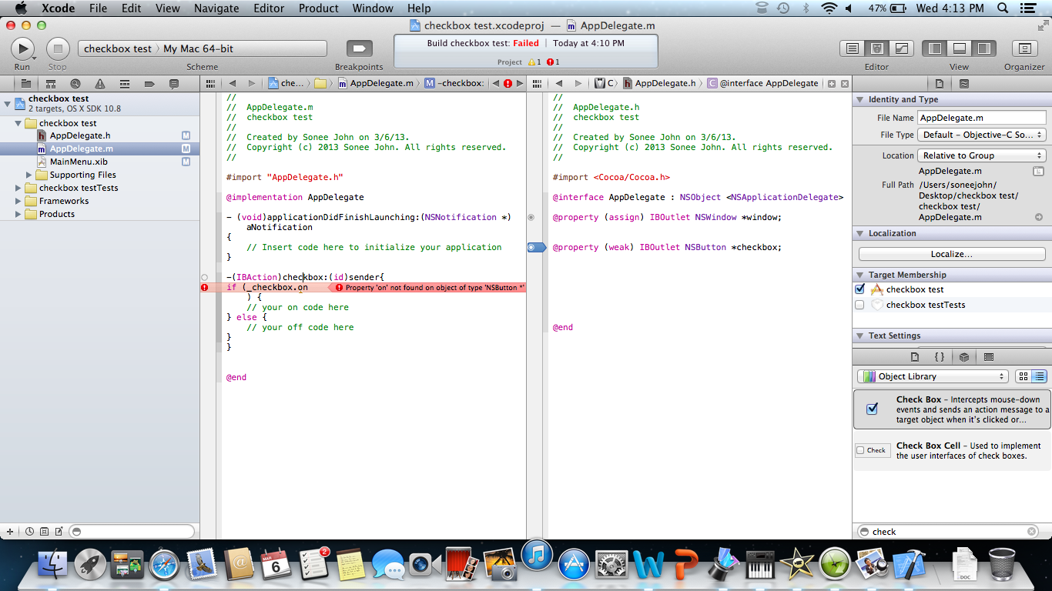Show the Debug navigator
The image size is (1052, 591).
pyautogui.click(x=125, y=83)
